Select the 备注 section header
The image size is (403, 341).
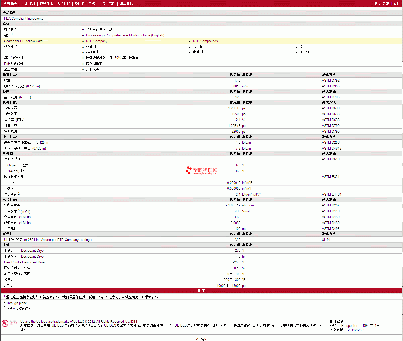[201, 291]
